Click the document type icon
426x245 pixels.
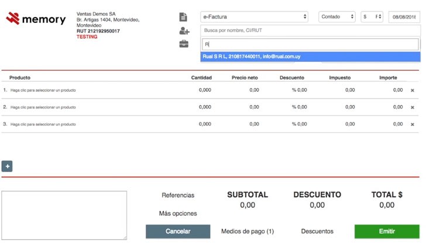(184, 17)
